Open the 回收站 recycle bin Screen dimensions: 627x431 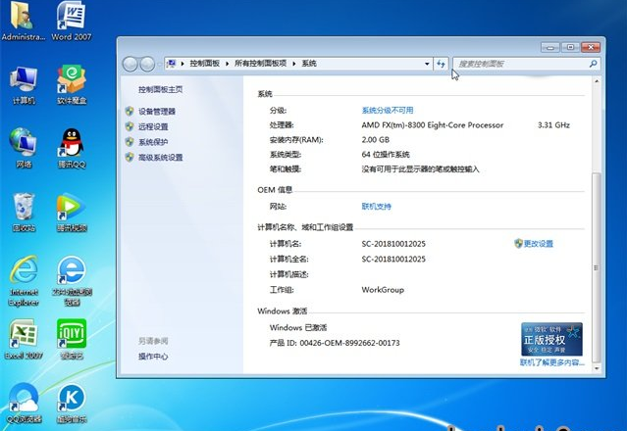pyautogui.click(x=24, y=212)
